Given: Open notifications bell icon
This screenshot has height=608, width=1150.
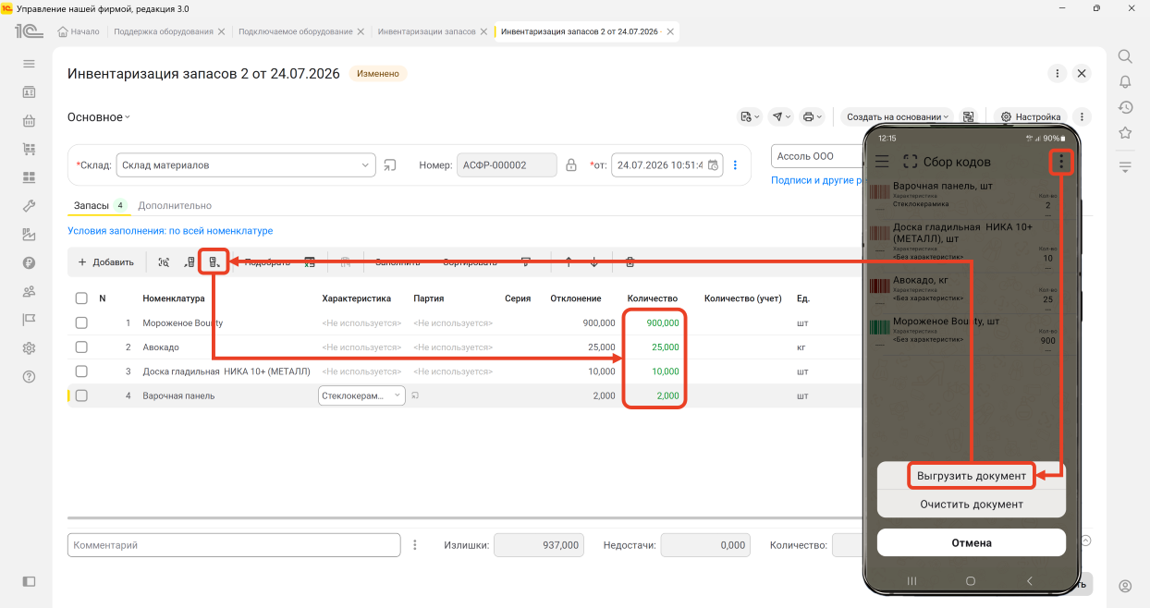Looking at the screenshot, I should (x=1125, y=82).
